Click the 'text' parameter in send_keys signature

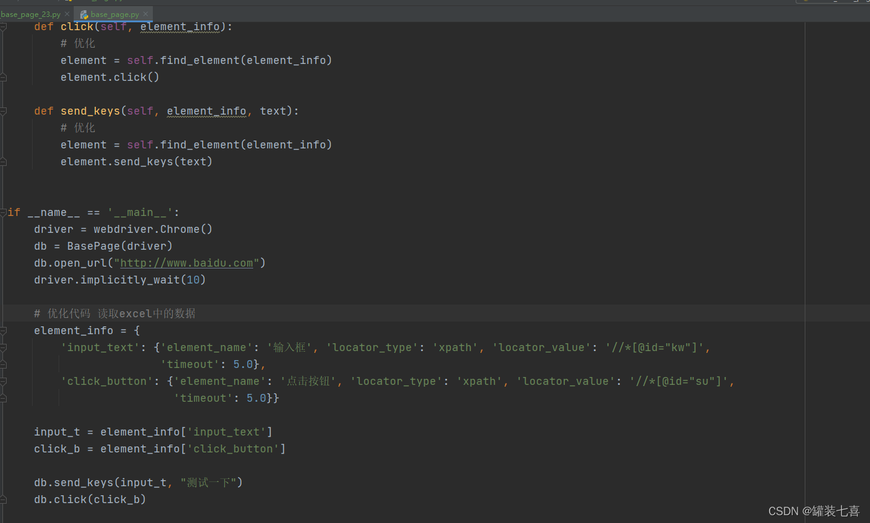coord(273,111)
